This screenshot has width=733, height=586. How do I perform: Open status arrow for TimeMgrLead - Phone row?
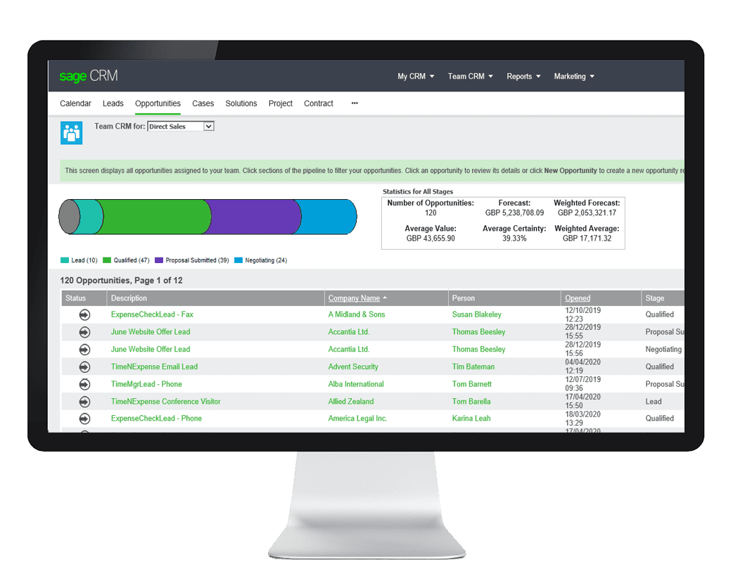(84, 384)
